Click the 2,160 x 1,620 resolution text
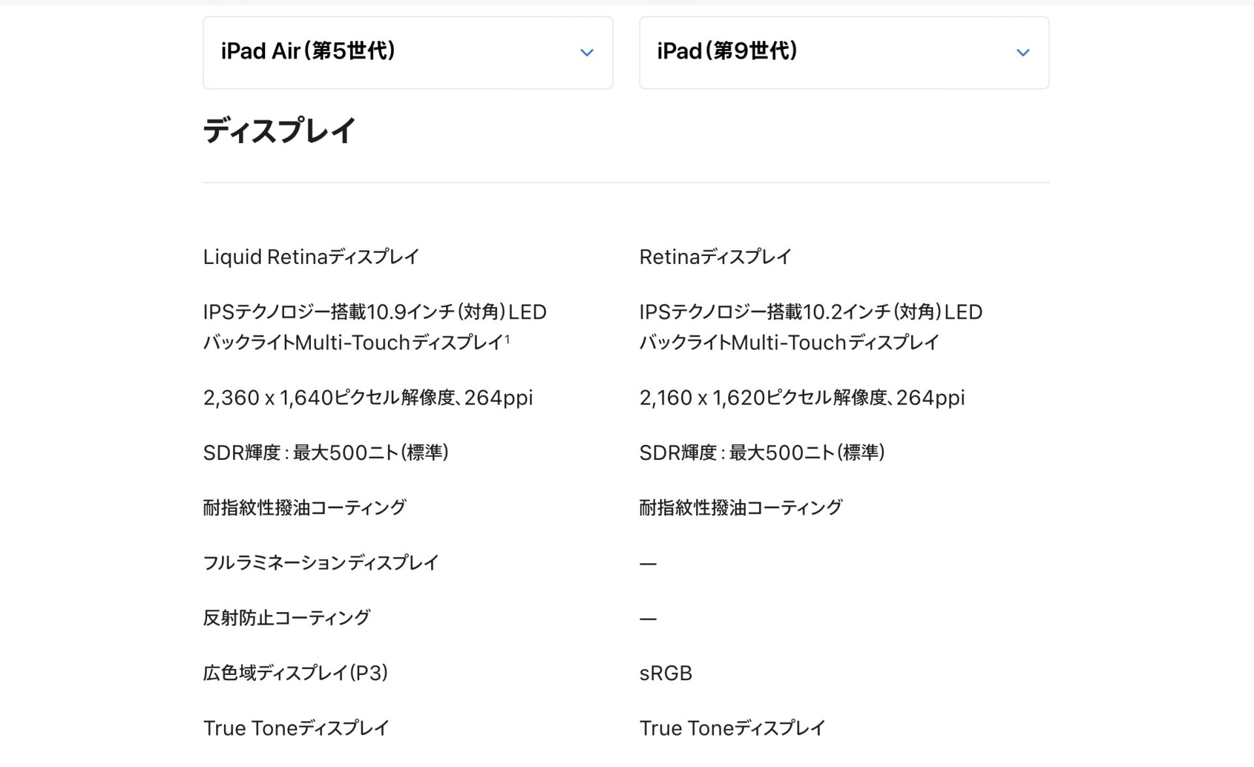 pos(801,397)
